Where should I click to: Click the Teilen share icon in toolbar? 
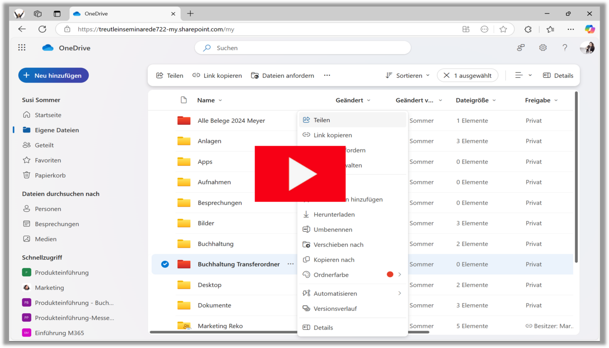point(160,75)
